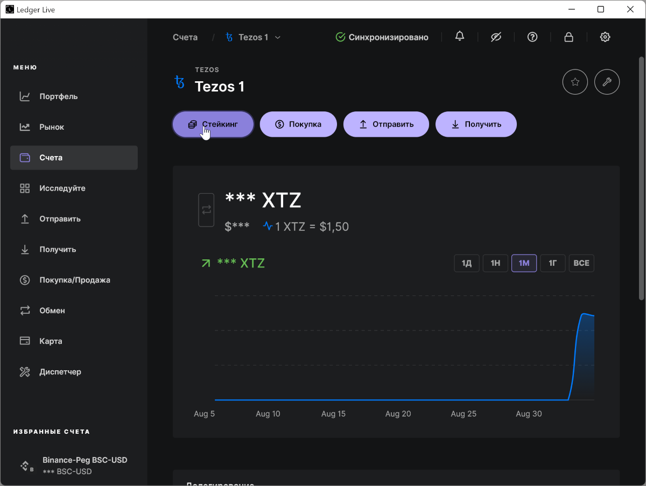Select the 1Н chart range

click(495, 263)
